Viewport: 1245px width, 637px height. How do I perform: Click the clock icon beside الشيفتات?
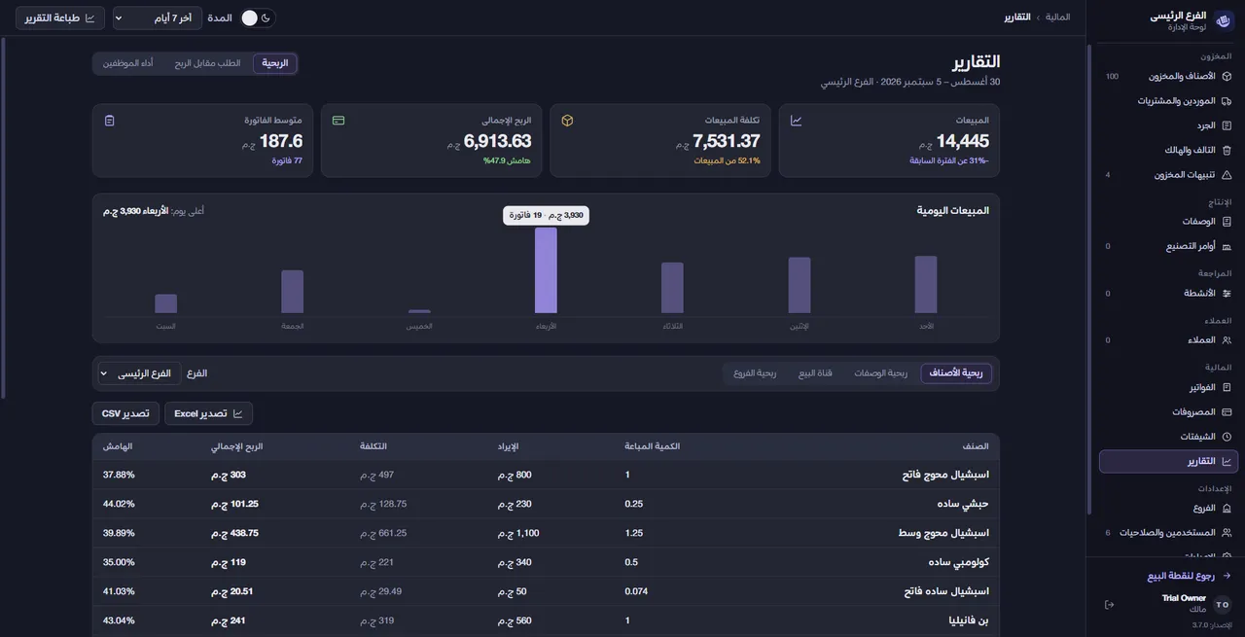tap(1227, 437)
